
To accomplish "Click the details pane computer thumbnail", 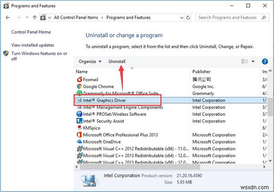I will [89, 180].
